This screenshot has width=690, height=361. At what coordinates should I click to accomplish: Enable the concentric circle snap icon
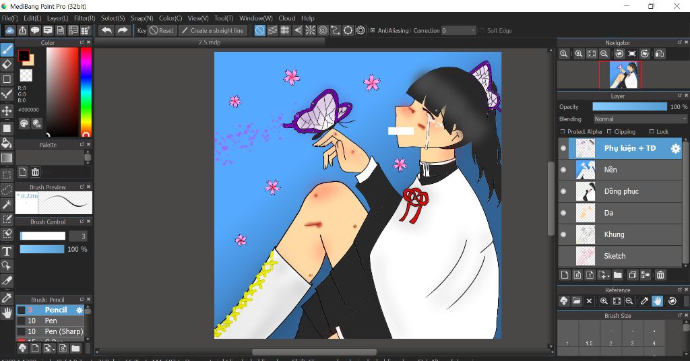[323, 30]
